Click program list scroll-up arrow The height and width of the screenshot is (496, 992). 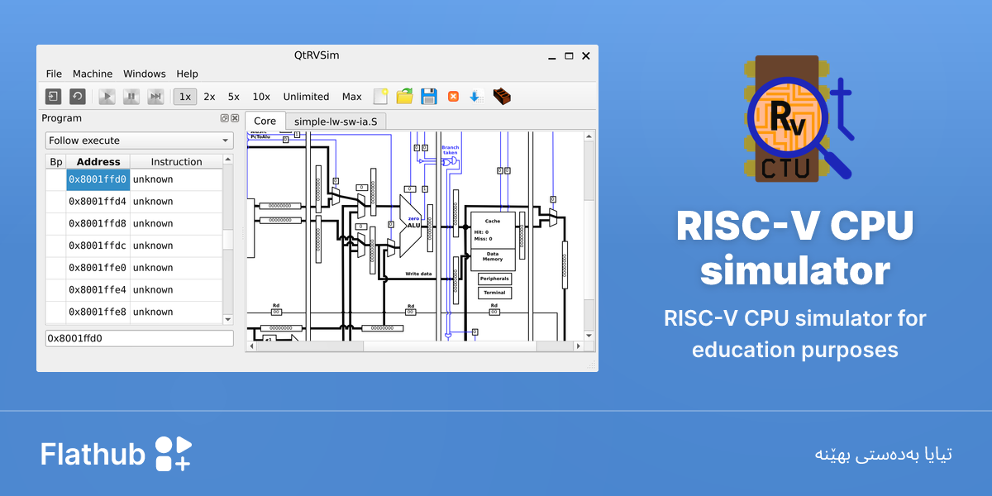[x=228, y=159]
